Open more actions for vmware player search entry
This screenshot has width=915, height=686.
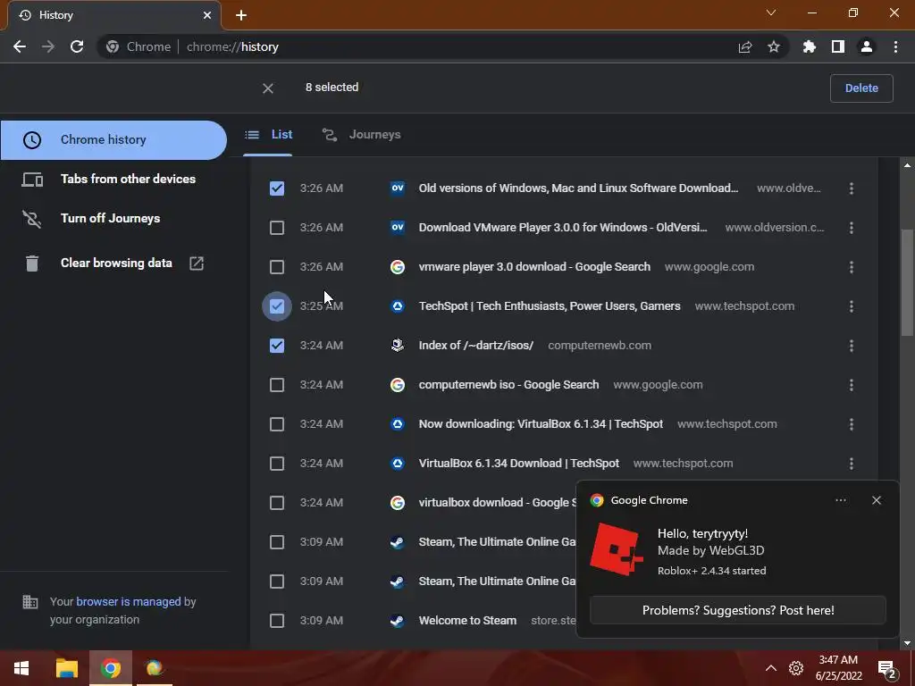point(852,267)
